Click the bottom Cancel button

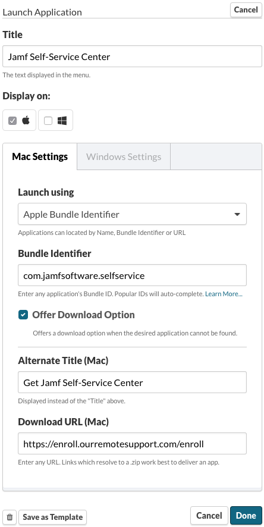(209, 516)
